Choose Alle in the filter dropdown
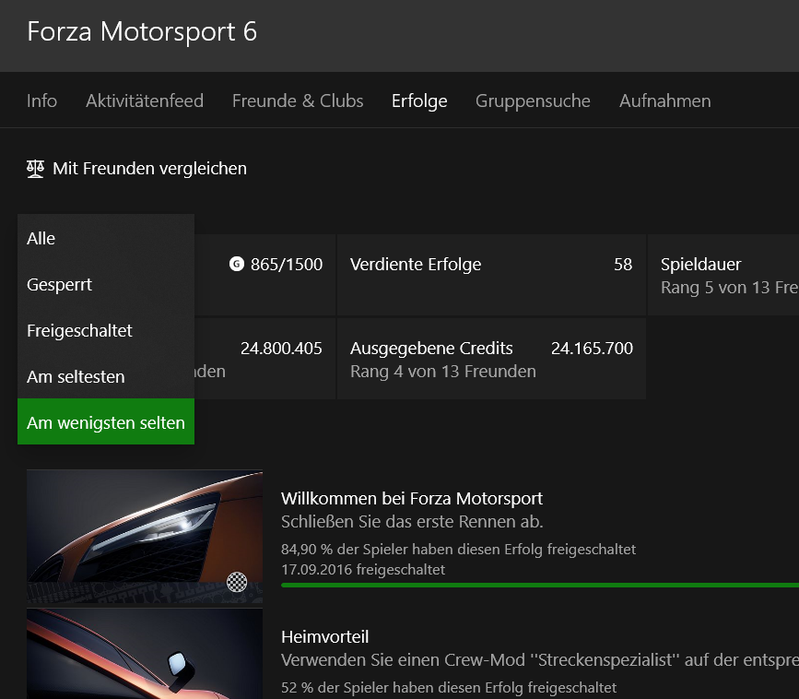 pyautogui.click(x=106, y=238)
